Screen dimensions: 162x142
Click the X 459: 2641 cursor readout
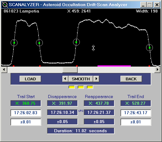point(79,11)
